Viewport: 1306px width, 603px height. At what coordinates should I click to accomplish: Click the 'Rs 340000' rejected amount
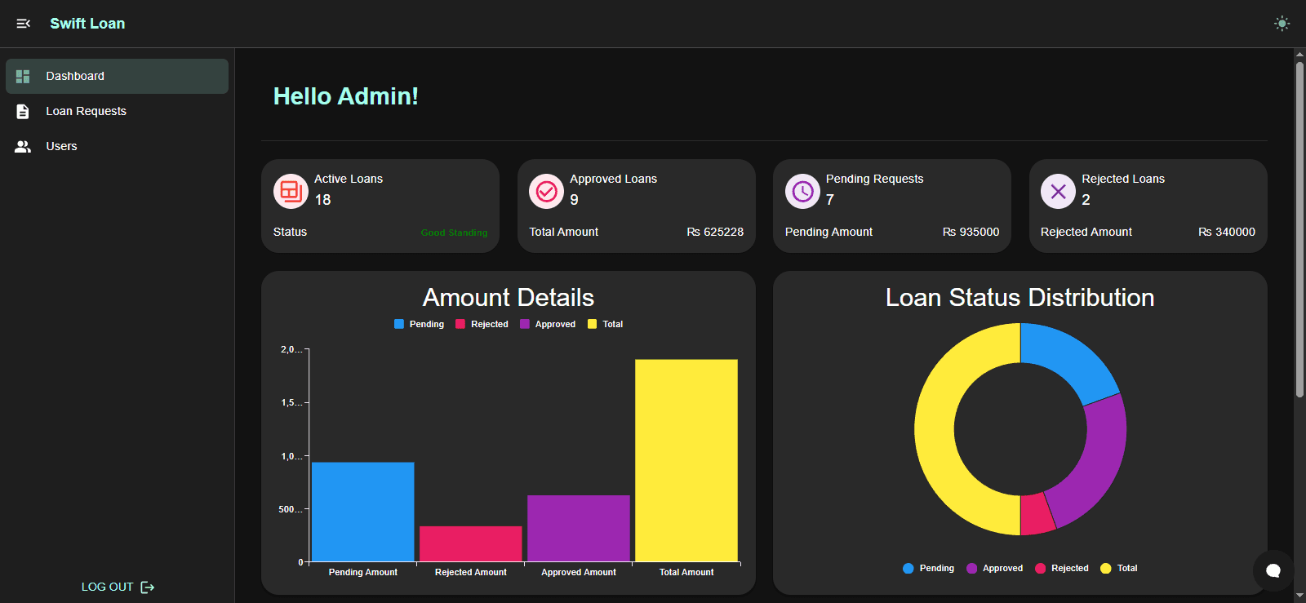(1227, 232)
